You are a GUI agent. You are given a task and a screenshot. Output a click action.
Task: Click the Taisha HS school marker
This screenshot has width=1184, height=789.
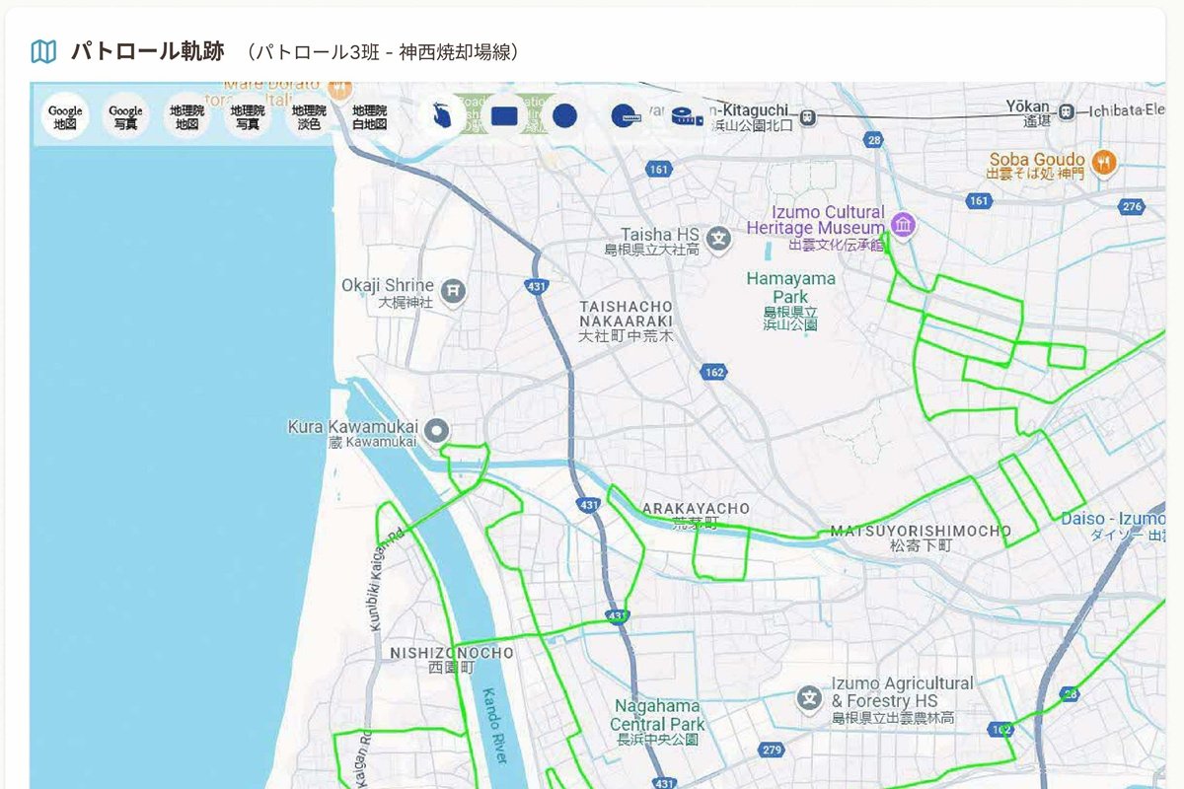click(x=720, y=238)
